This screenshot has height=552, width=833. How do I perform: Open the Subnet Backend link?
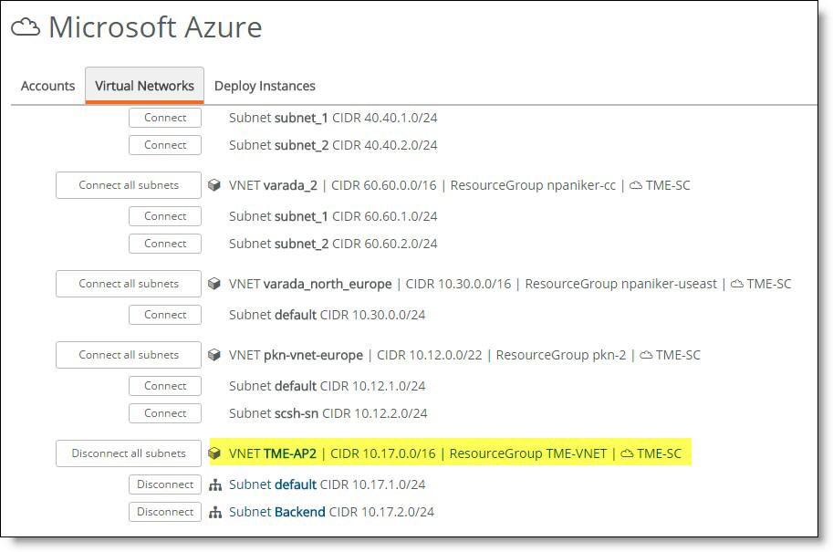276,512
